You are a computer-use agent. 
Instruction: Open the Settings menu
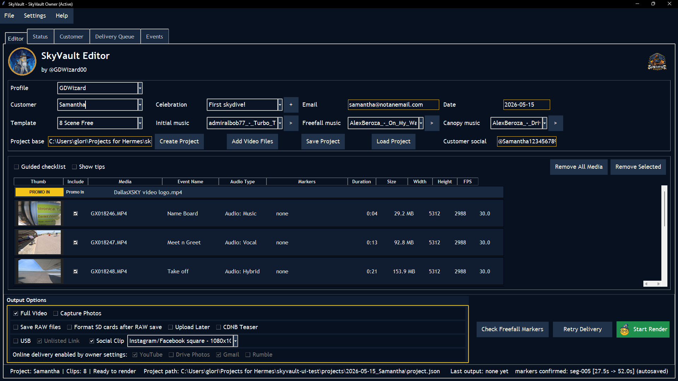pyautogui.click(x=35, y=16)
